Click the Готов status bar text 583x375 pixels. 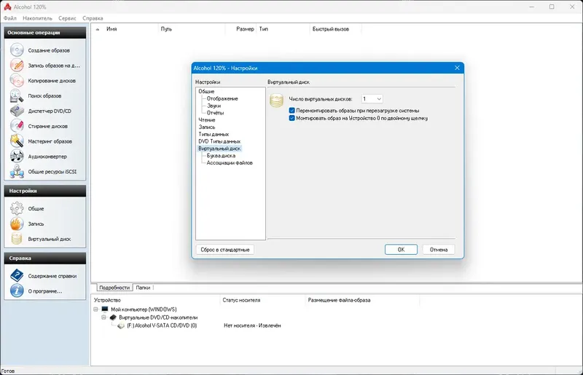pyautogui.click(x=8, y=371)
